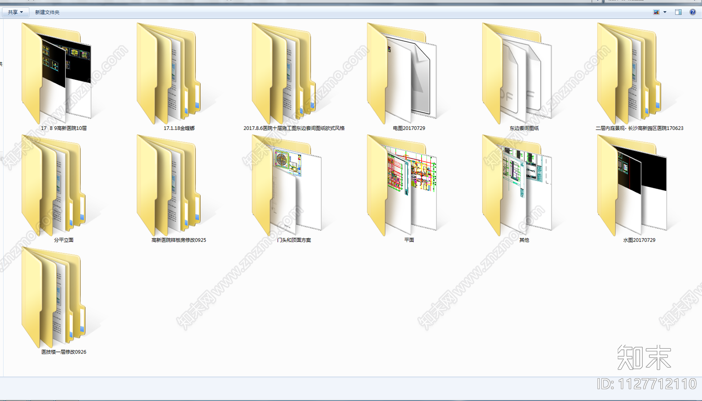702x401 pixels.
Task: Select the 二层内庭景观 folder icon
Action: [629, 73]
